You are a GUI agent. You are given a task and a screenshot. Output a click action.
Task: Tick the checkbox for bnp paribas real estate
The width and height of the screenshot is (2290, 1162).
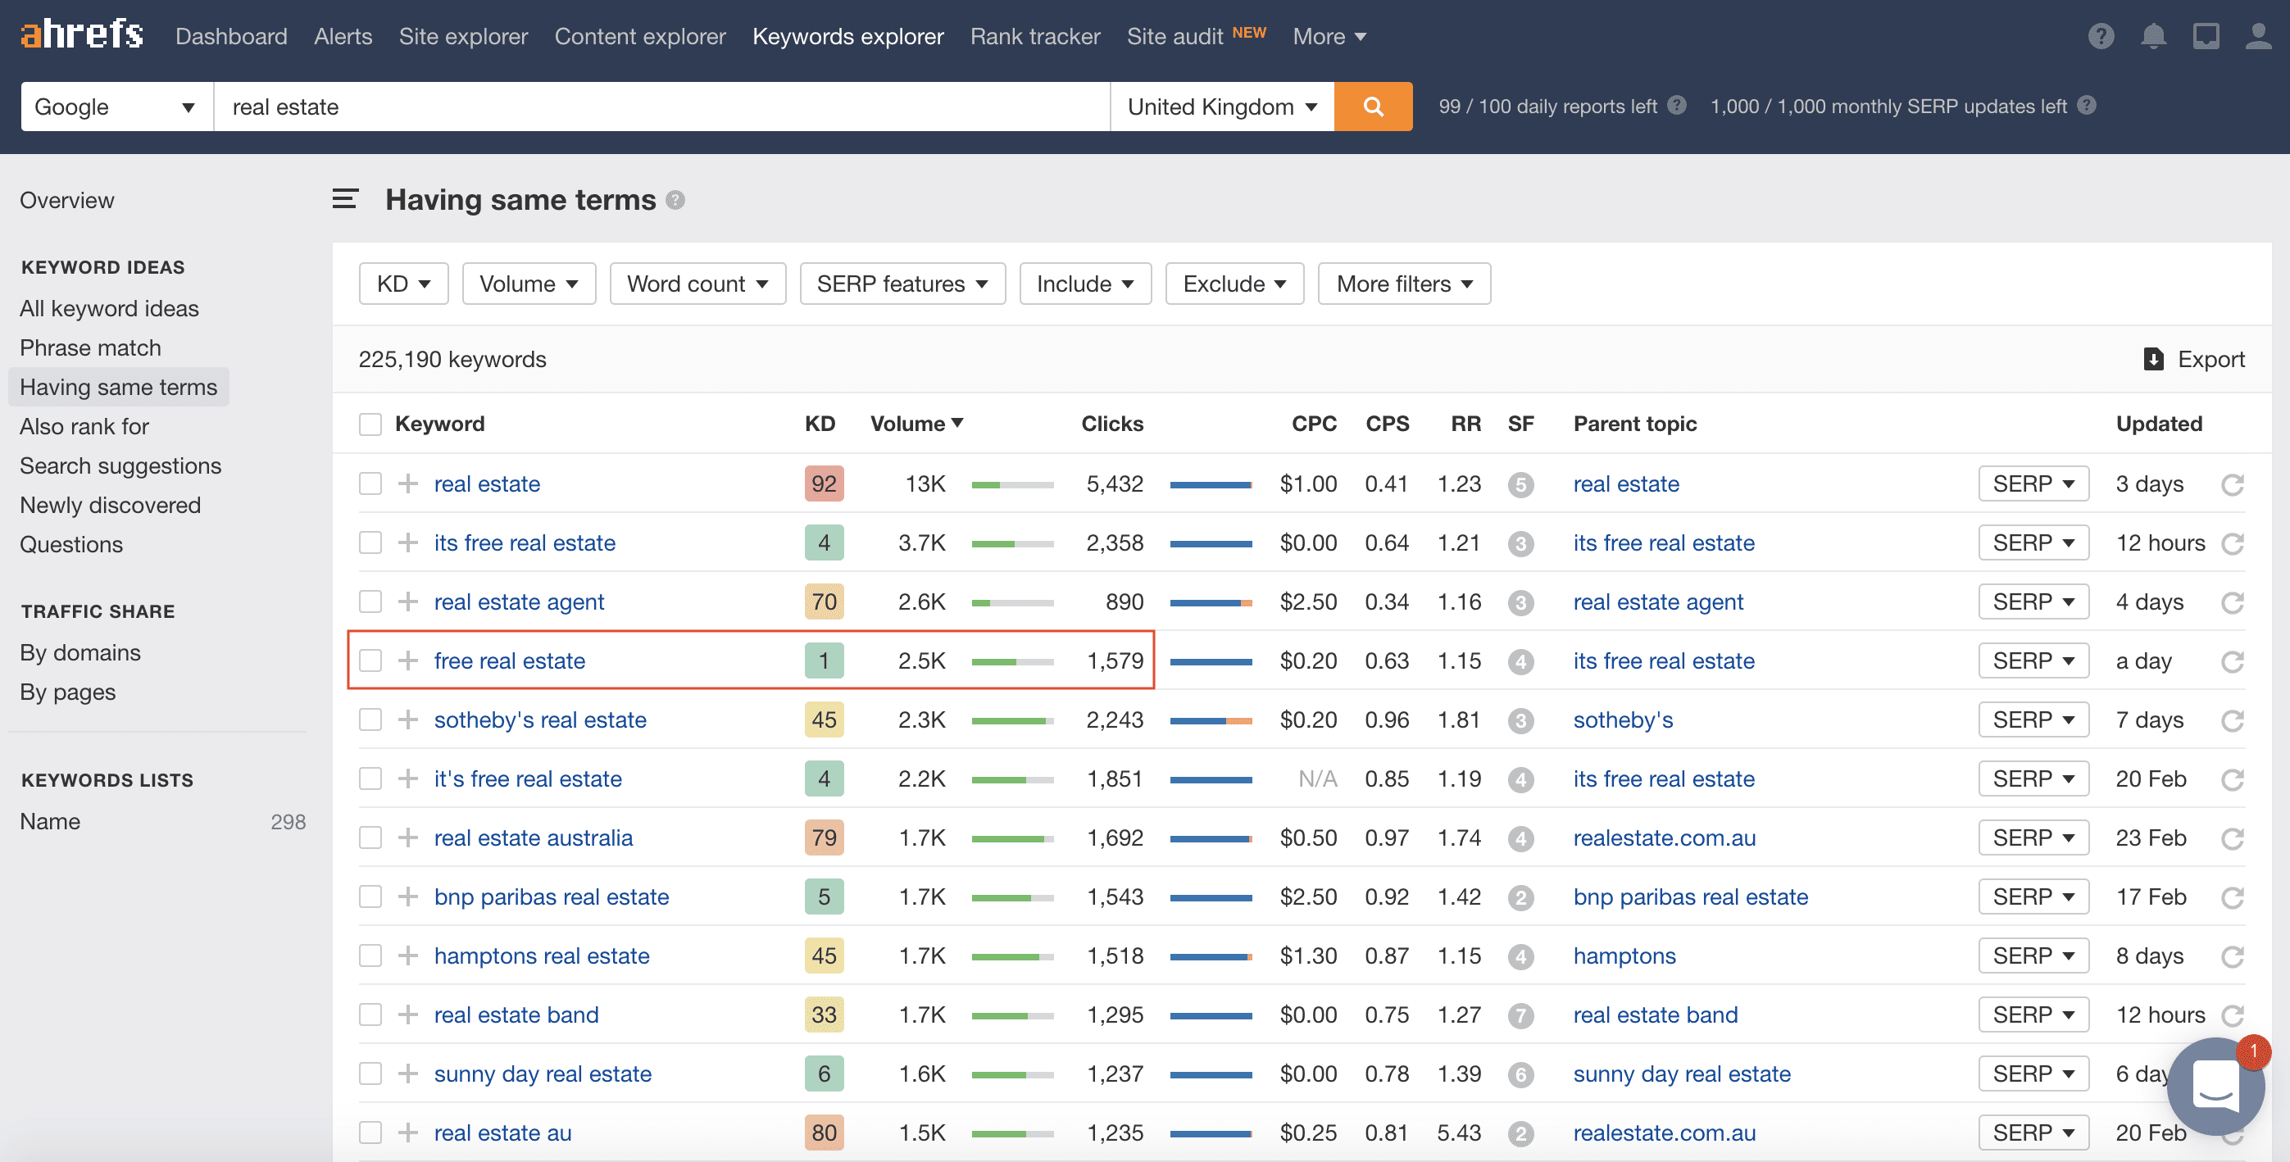(370, 896)
